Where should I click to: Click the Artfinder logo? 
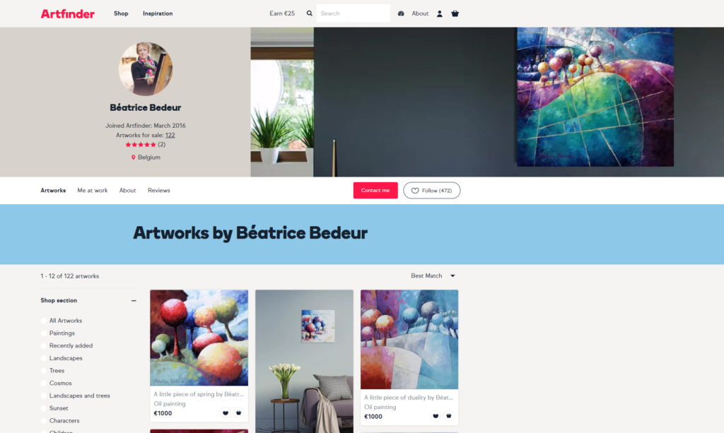coord(67,14)
